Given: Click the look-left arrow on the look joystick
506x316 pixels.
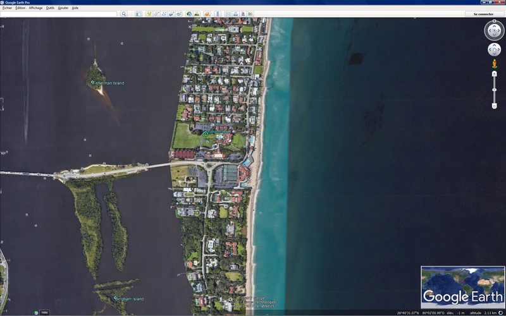Looking at the screenshot, I should (490, 30).
